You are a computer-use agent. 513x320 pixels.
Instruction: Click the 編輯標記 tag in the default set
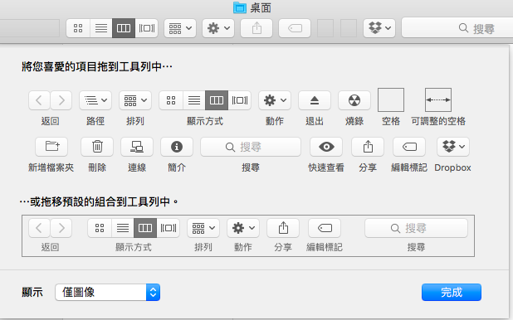coord(325,228)
